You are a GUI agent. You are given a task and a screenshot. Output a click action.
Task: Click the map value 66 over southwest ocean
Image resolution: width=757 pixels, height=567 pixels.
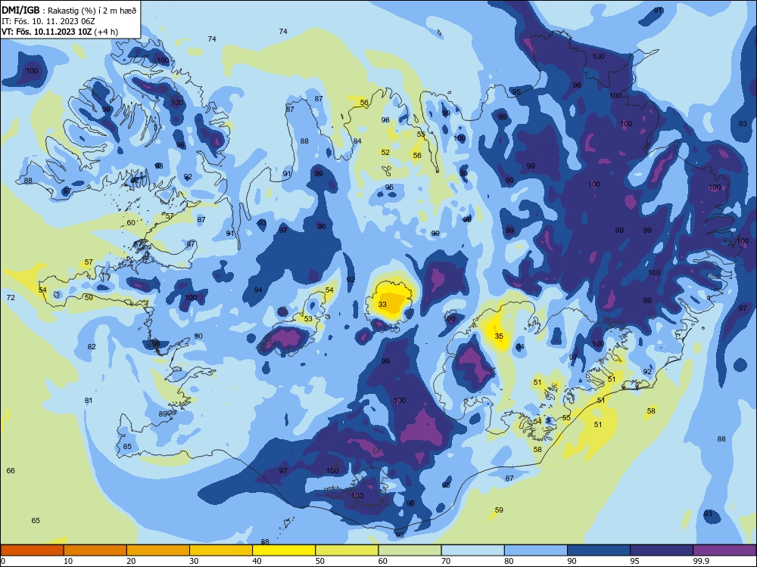click(11, 470)
